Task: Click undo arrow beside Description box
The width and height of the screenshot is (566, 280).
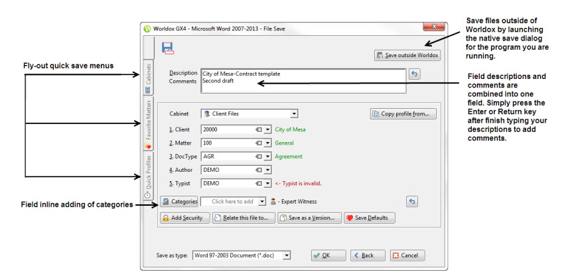Action: [x=414, y=74]
